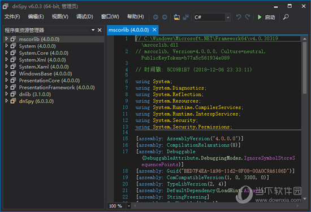Screen dimensions: 311x212
Task: Open the 编辑(E) menu
Action: pos(36,17)
